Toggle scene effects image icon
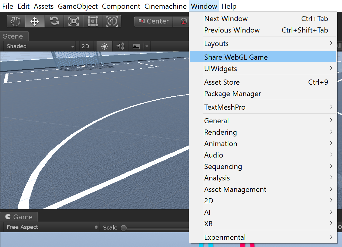 click(x=136, y=46)
